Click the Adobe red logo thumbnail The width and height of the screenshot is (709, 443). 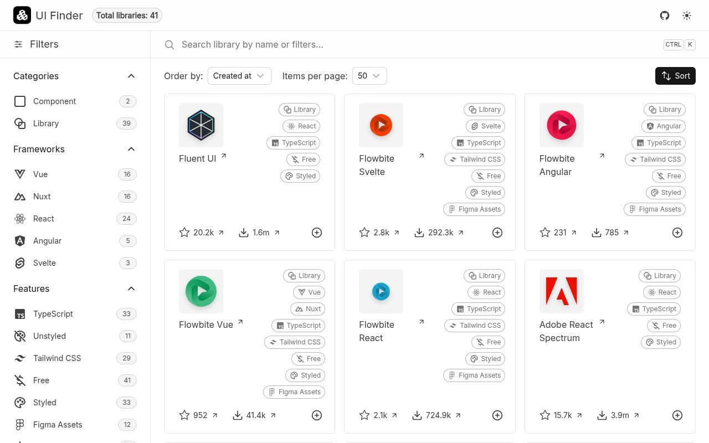(562, 291)
